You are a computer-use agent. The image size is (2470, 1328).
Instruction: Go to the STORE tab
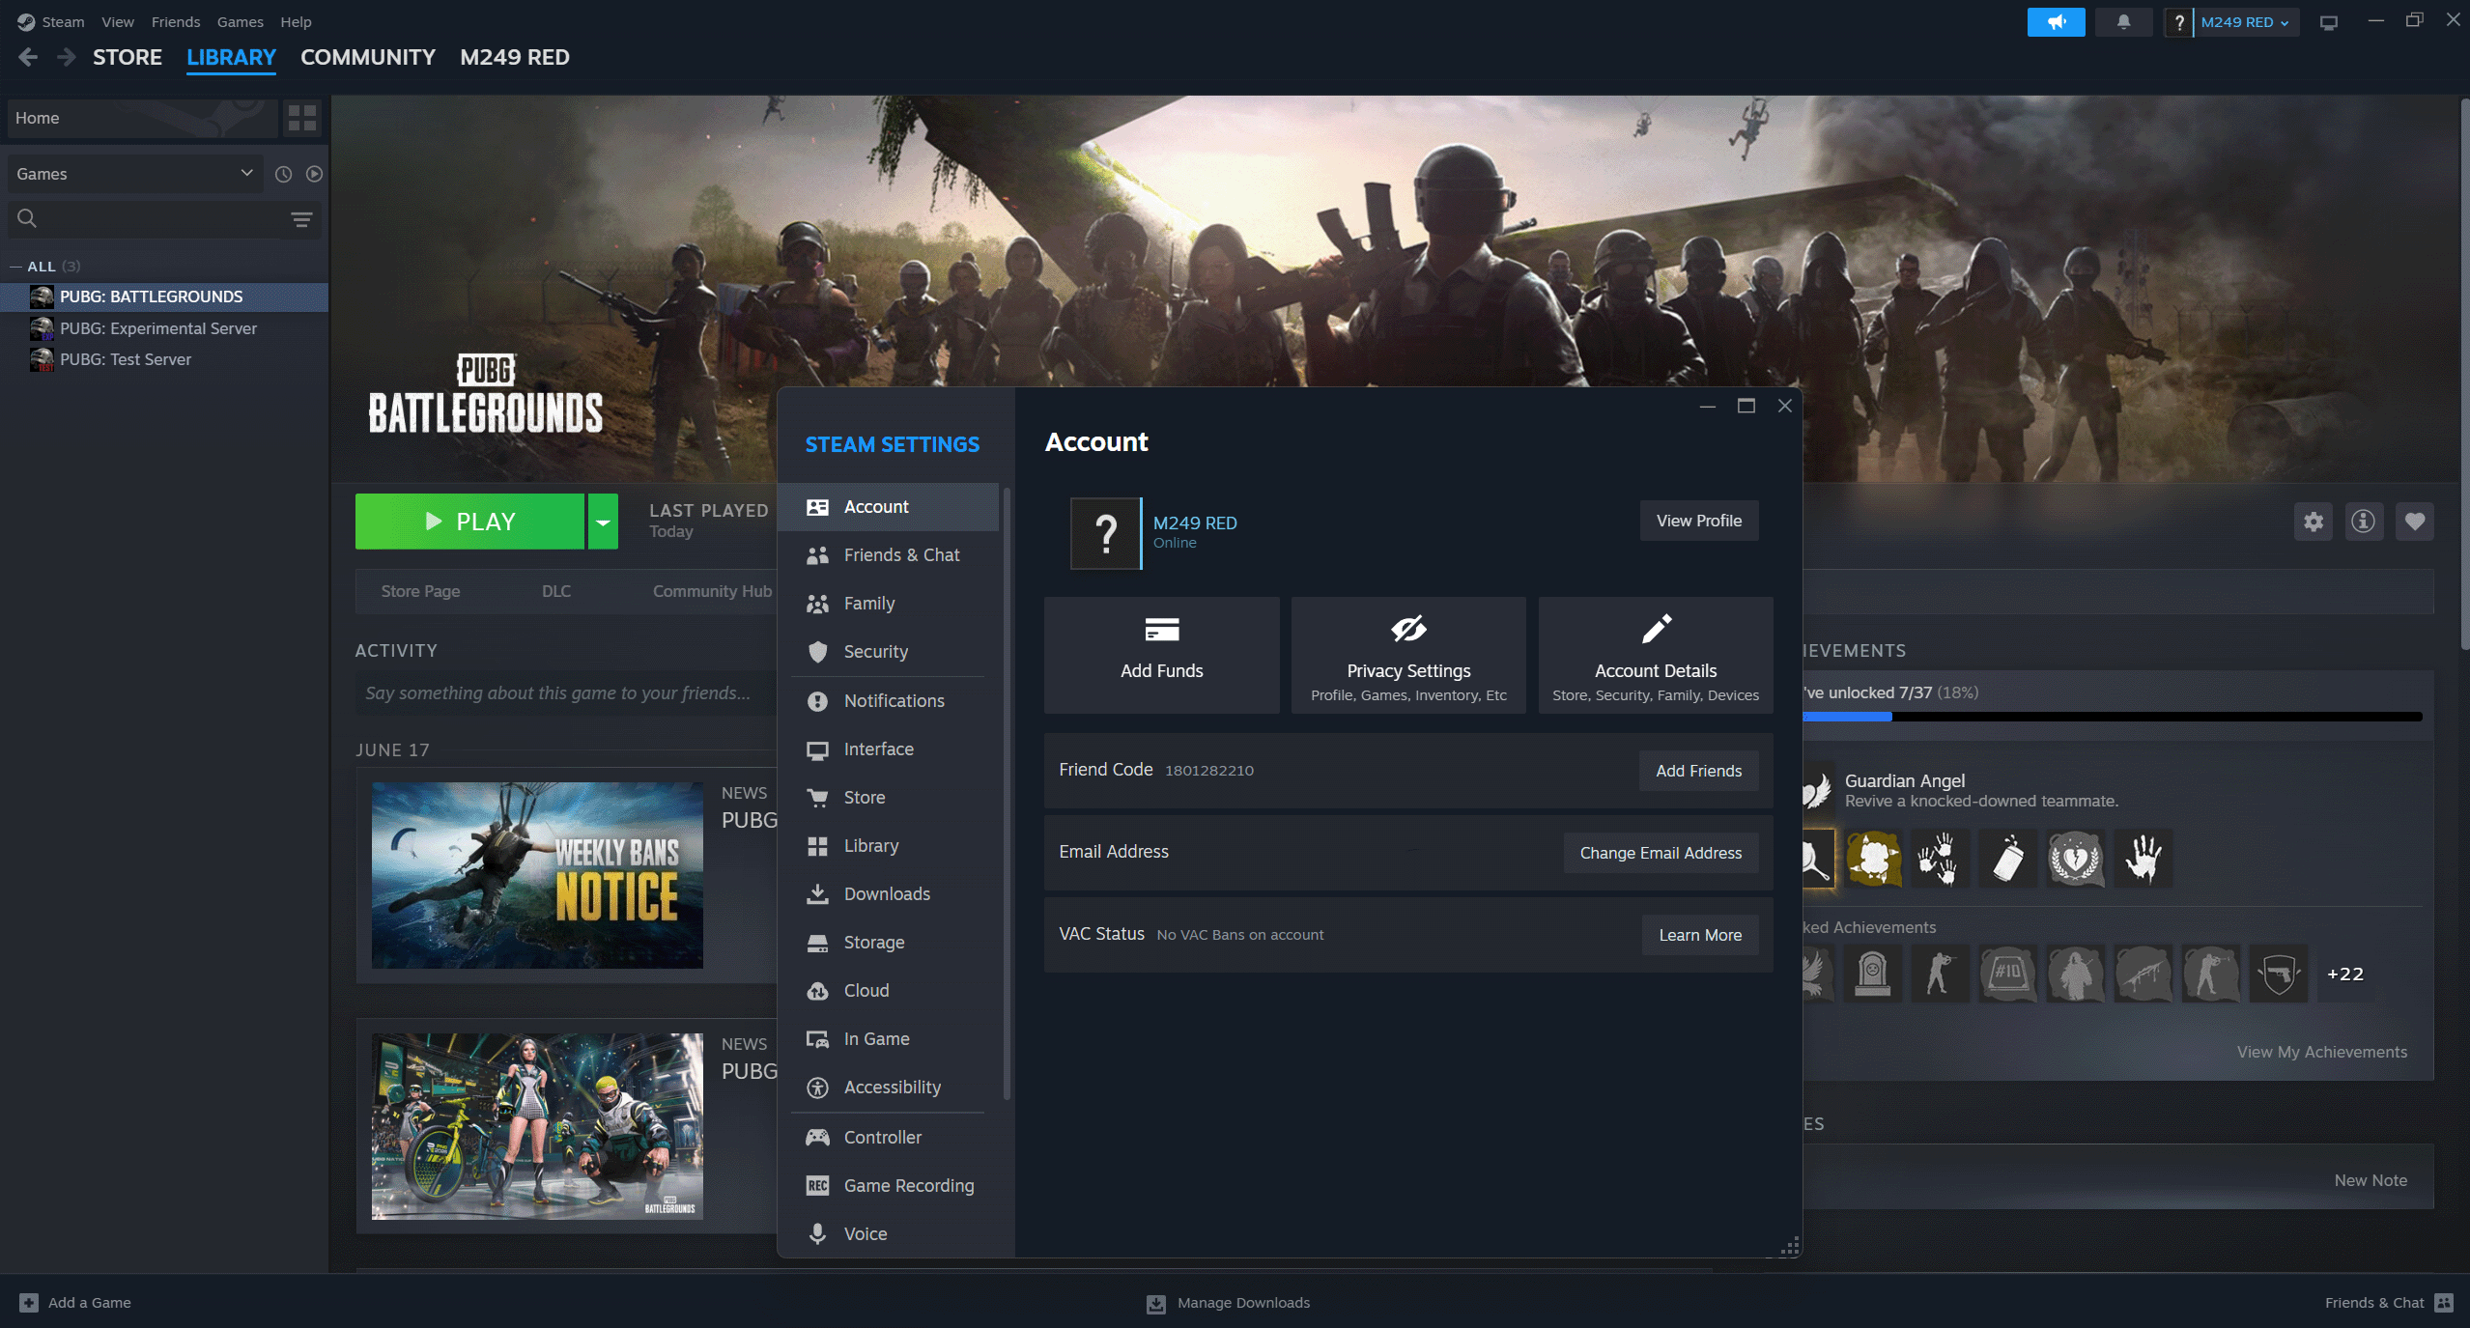pos(128,57)
